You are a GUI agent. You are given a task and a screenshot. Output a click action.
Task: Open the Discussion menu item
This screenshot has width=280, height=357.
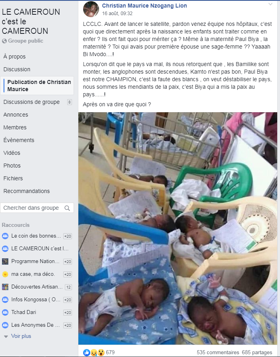17,69
